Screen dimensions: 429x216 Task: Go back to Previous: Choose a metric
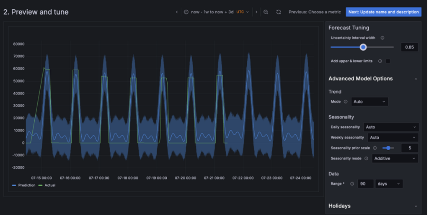point(315,12)
